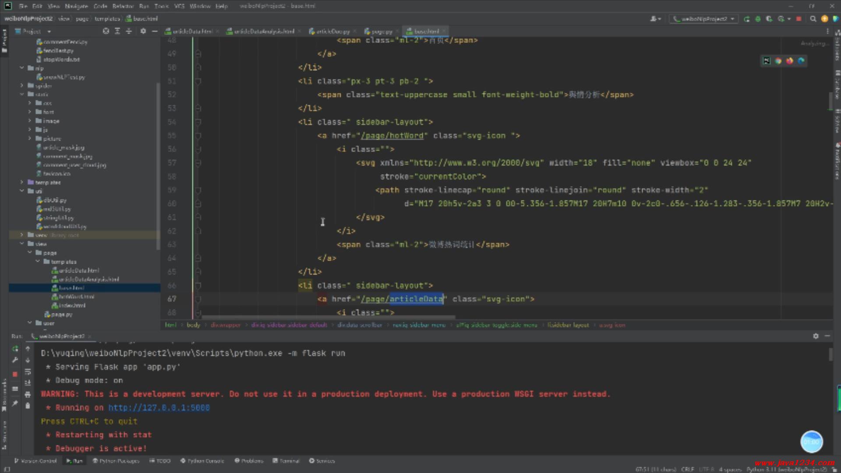Open the Navigate menu
The width and height of the screenshot is (841, 473).
coord(76,6)
